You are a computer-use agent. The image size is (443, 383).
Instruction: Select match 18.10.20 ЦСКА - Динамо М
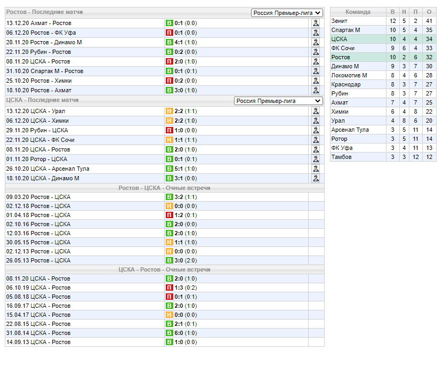click(x=43, y=178)
